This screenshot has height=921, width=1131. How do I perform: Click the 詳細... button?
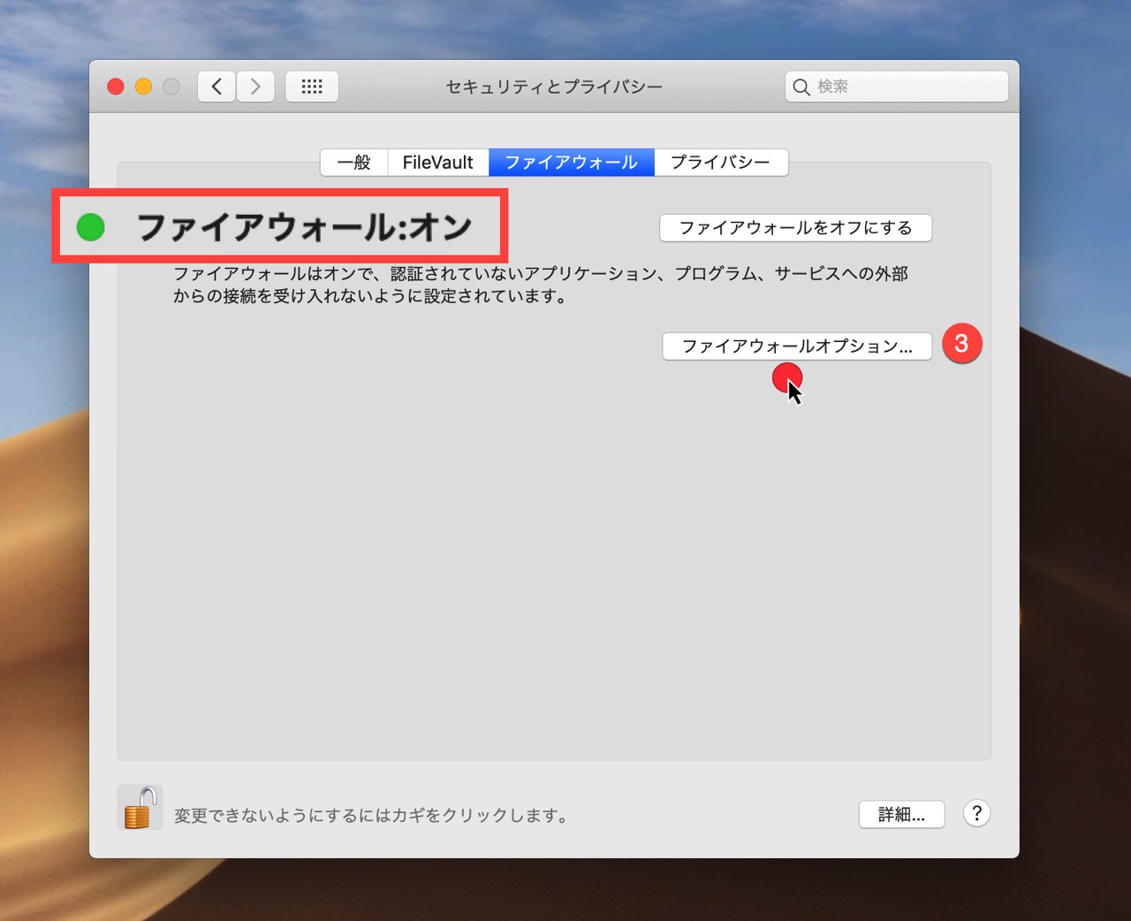tap(901, 815)
